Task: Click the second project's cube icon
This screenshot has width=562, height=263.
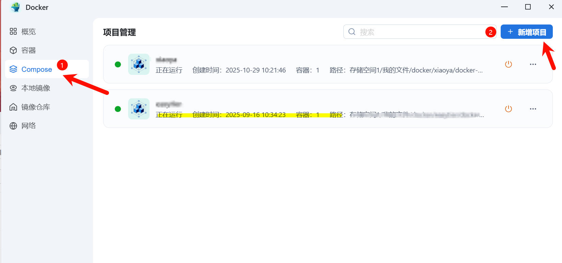Action: pos(139,109)
